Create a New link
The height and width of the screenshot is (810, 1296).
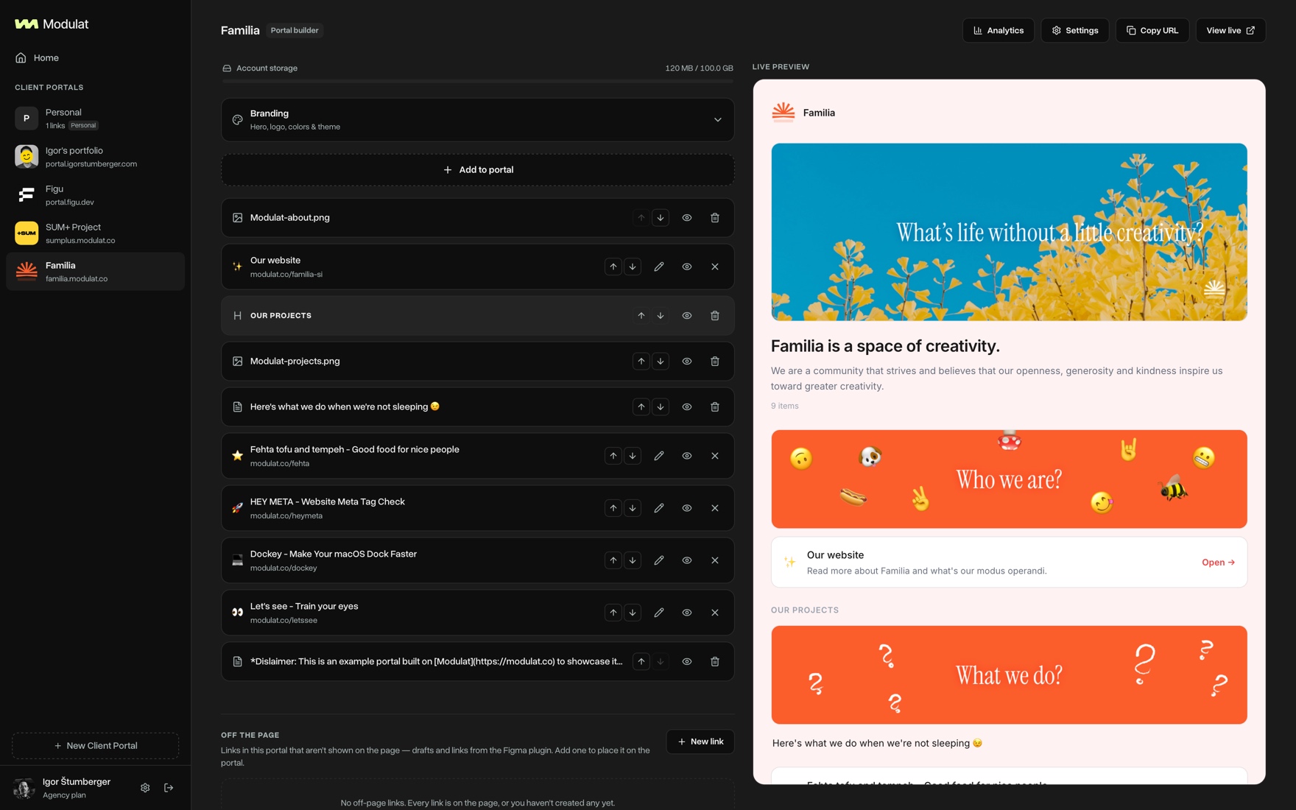pyautogui.click(x=700, y=742)
